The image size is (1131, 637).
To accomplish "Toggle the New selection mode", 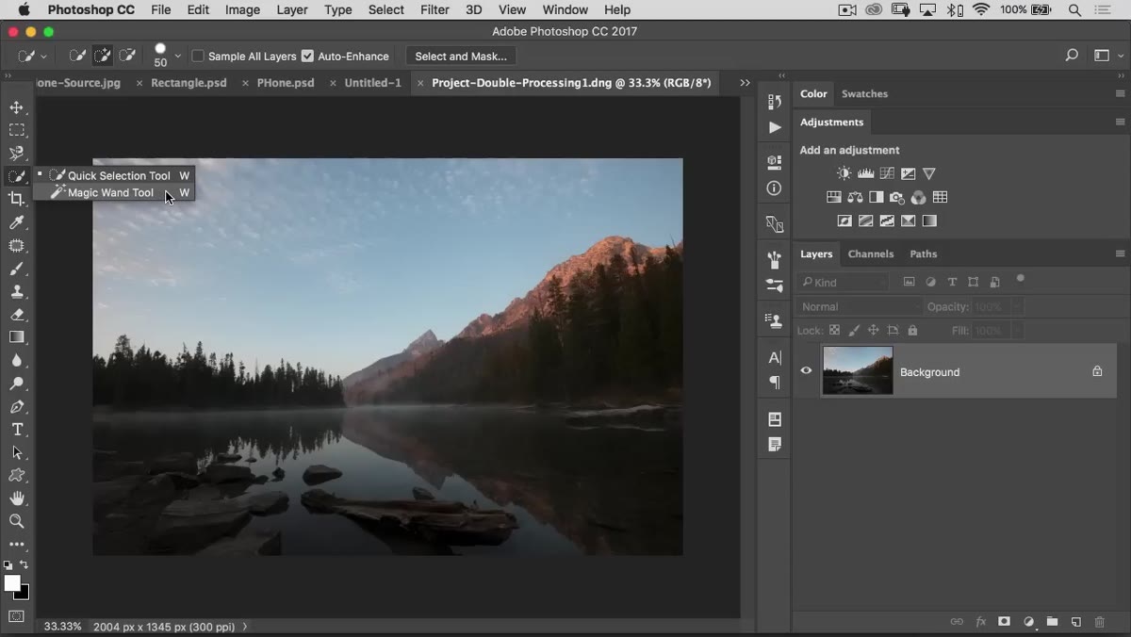I will point(78,57).
